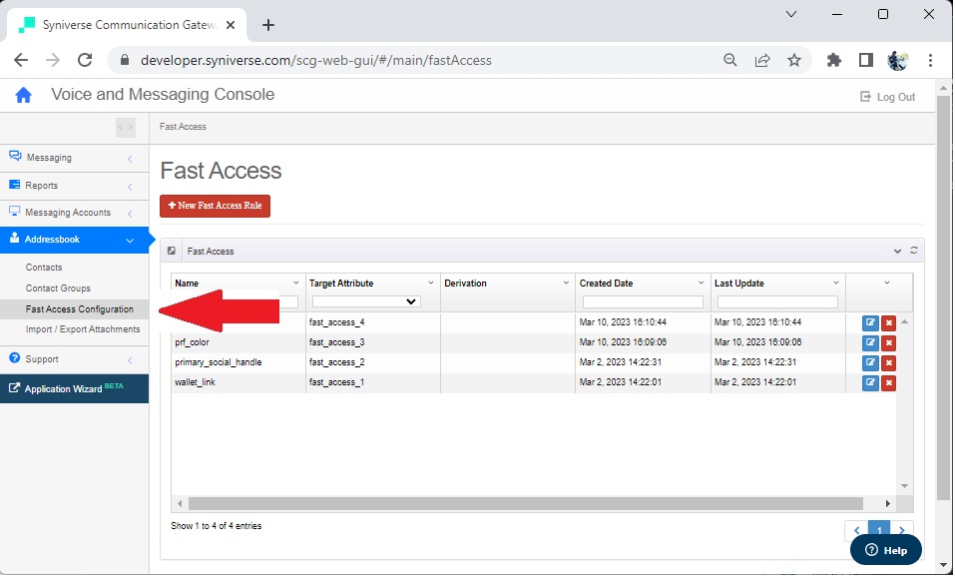Delete the prf_color rule

tap(888, 342)
